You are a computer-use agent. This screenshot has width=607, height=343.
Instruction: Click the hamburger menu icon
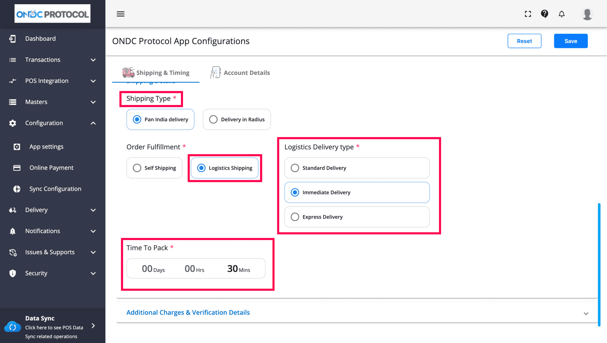(120, 14)
